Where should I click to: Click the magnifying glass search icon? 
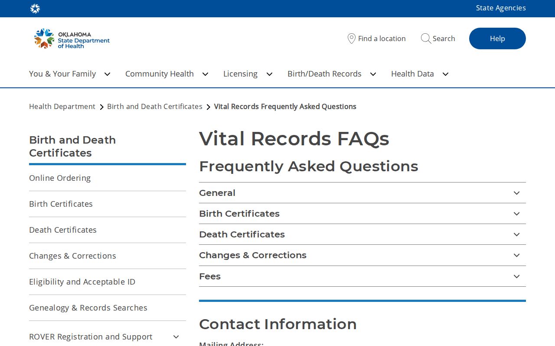click(x=426, y=38)
